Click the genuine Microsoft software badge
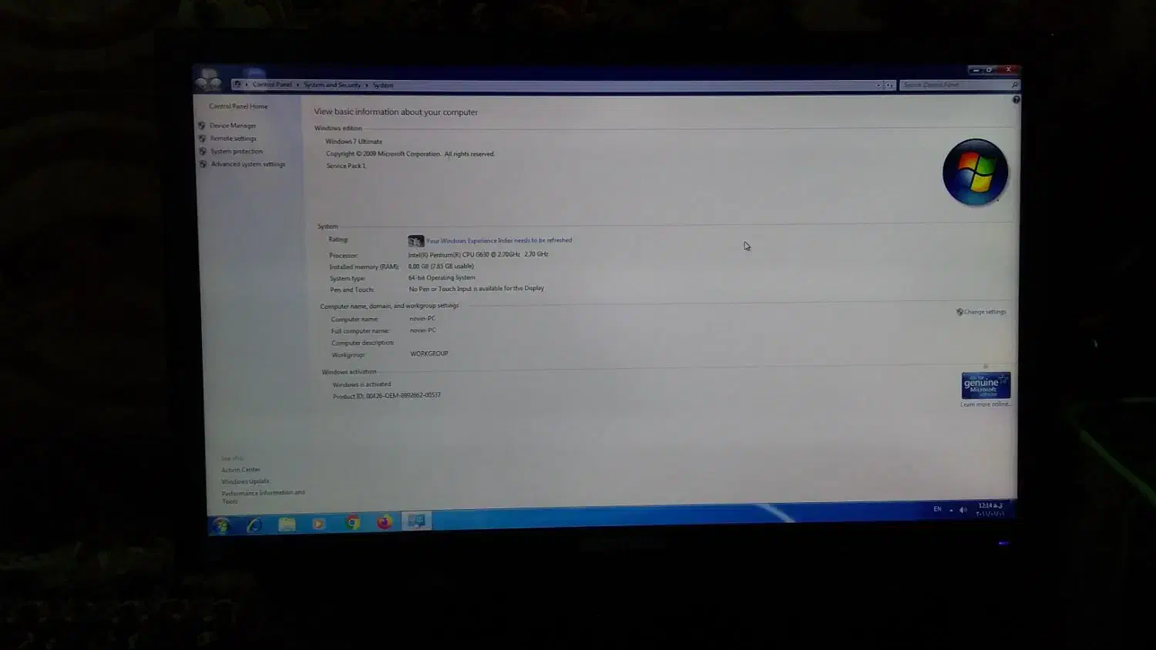The height and width of the screenshot is (650, 1156). (986, 385)
